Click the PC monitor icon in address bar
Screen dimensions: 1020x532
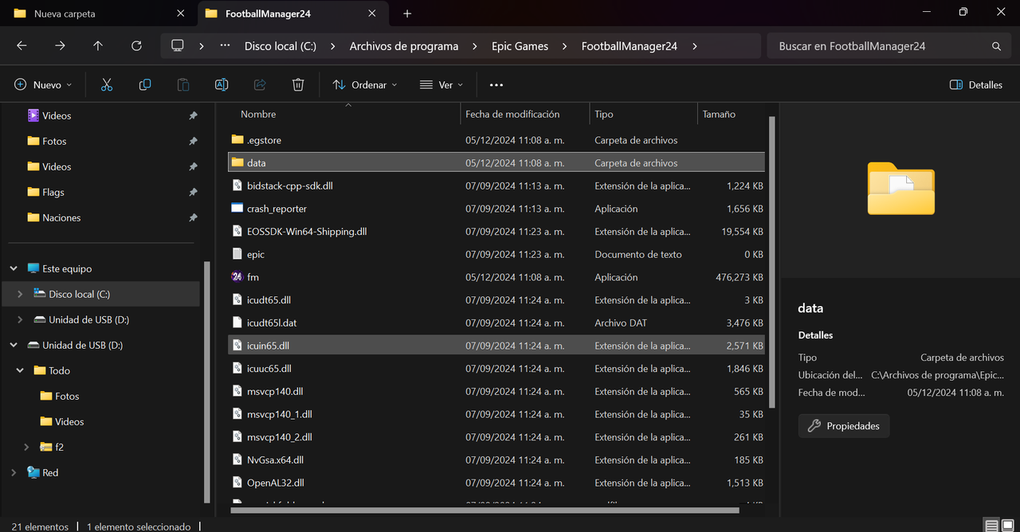tap(178, 46)
